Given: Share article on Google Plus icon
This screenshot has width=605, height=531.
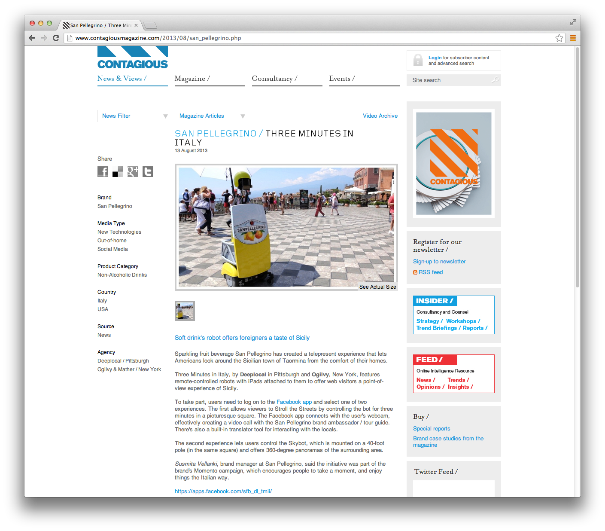Looking at the screenshot, I should point(133,172).
